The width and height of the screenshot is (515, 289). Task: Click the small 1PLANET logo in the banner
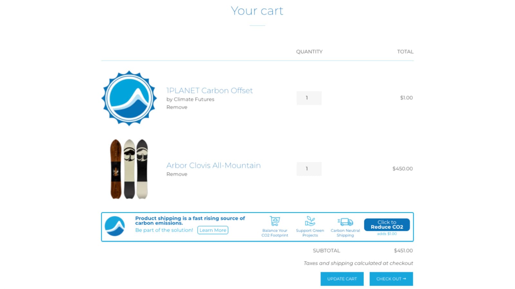click(x=115, y=227)
